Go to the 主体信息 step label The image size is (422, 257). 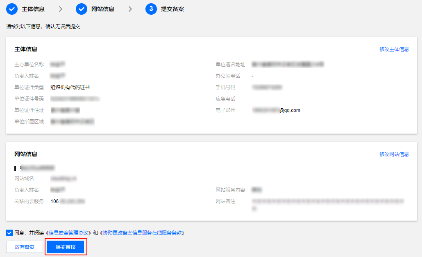click(33, 9)
